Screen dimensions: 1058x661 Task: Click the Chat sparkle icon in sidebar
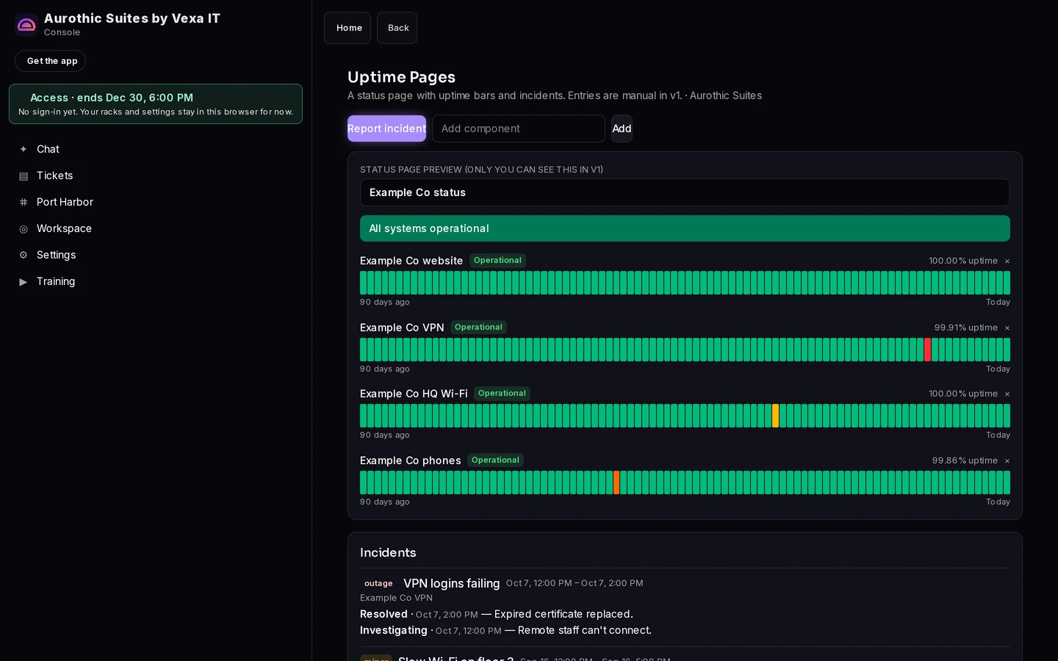pos(24,149)
